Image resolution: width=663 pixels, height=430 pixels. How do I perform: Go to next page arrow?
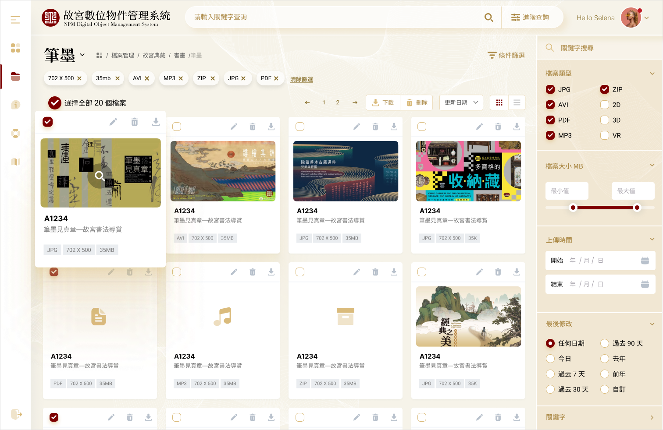click(355, 102)
